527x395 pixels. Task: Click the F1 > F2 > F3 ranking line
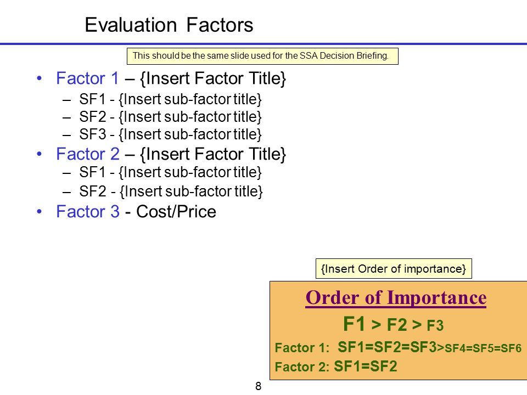393,324
